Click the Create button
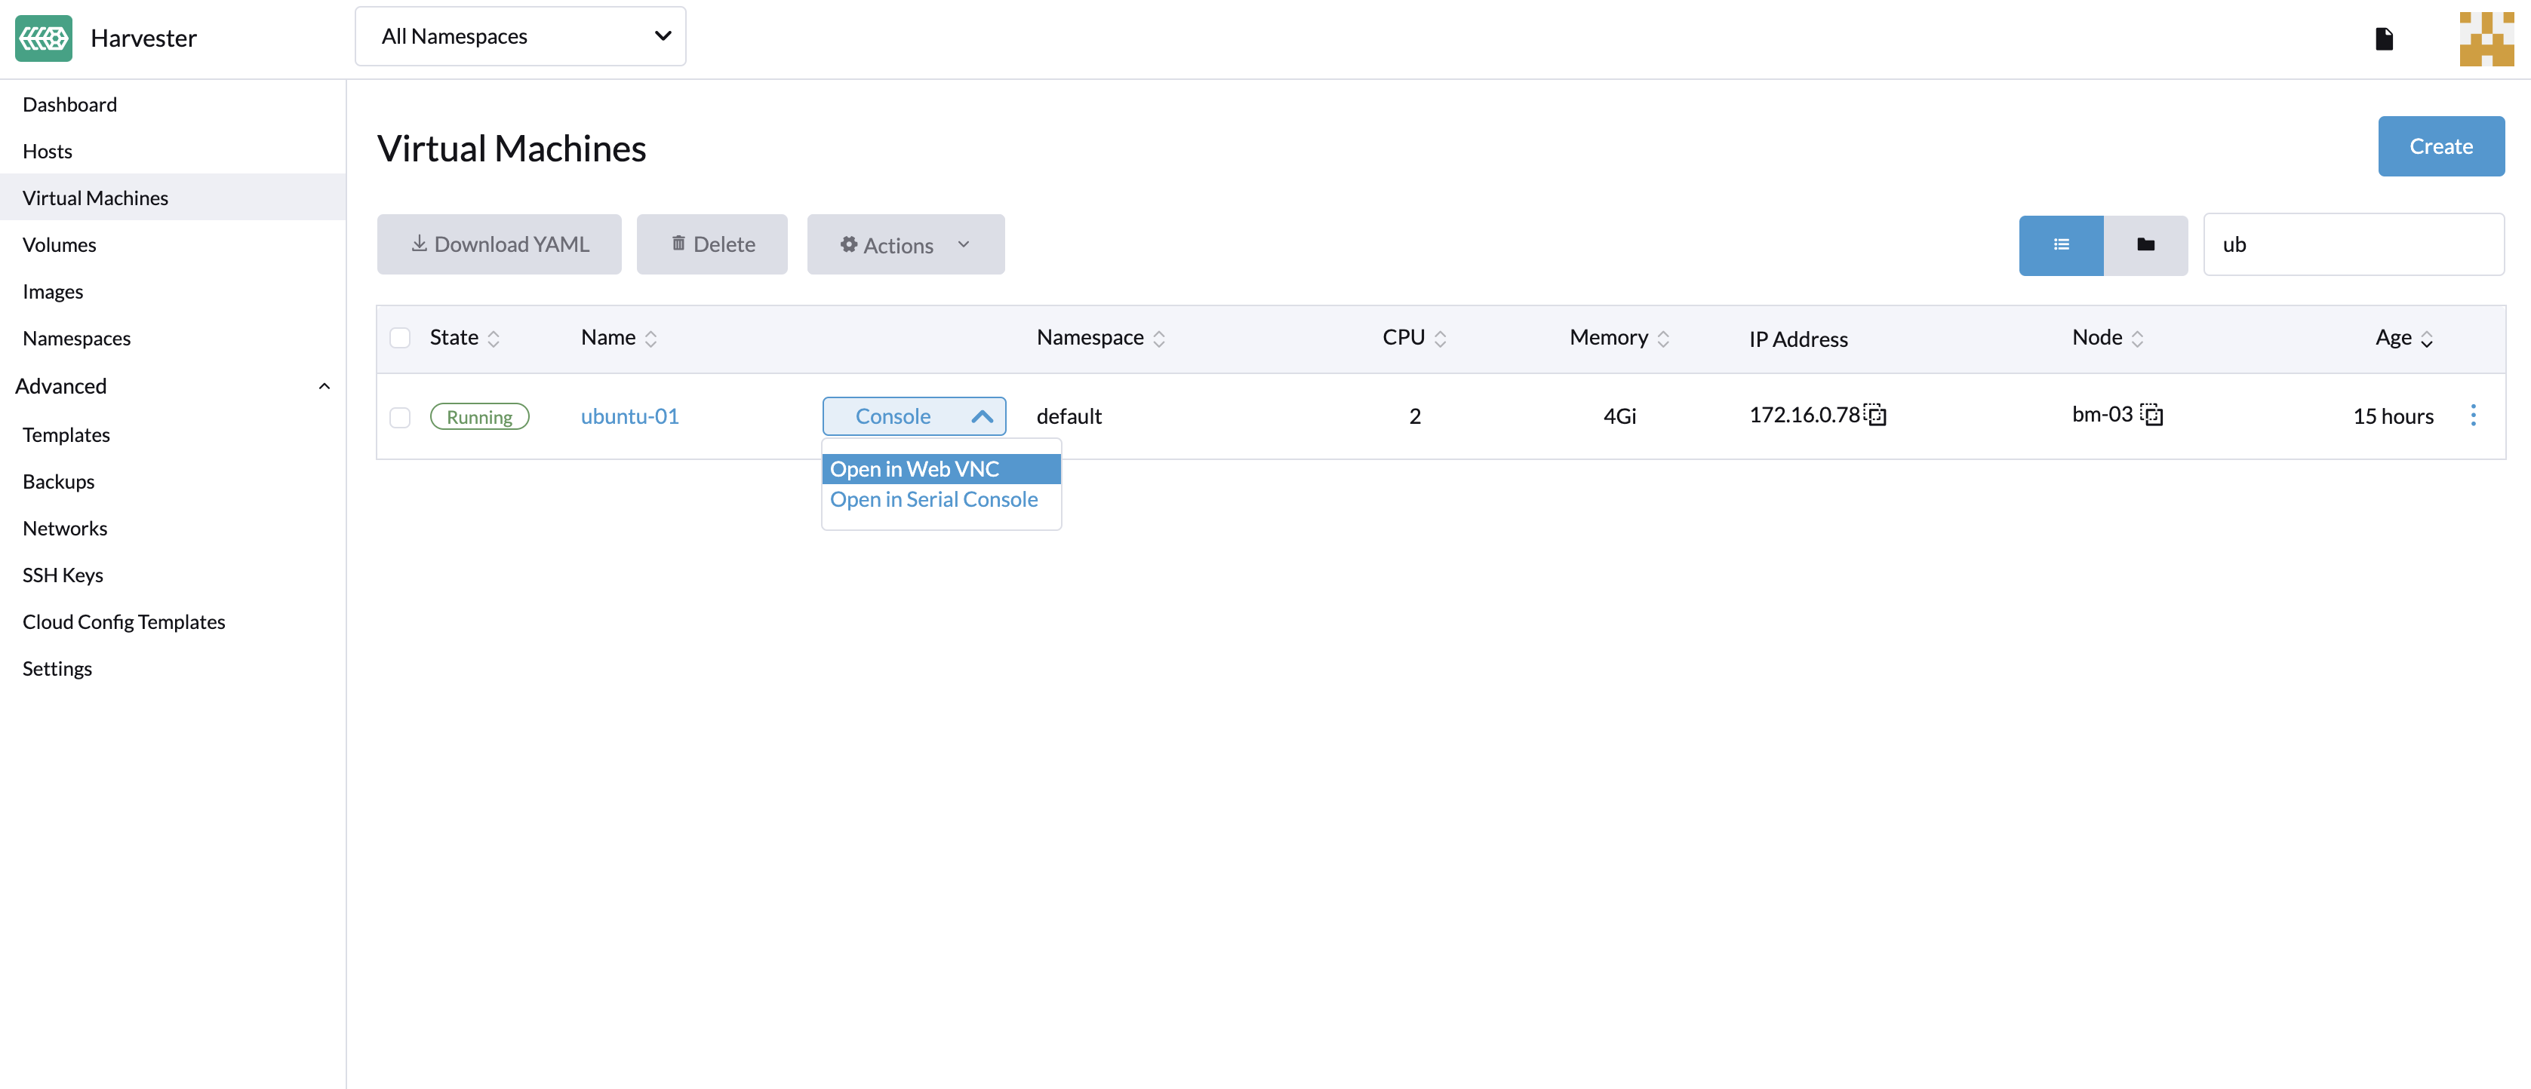 pyautogui.click(x=2440, y=146)
